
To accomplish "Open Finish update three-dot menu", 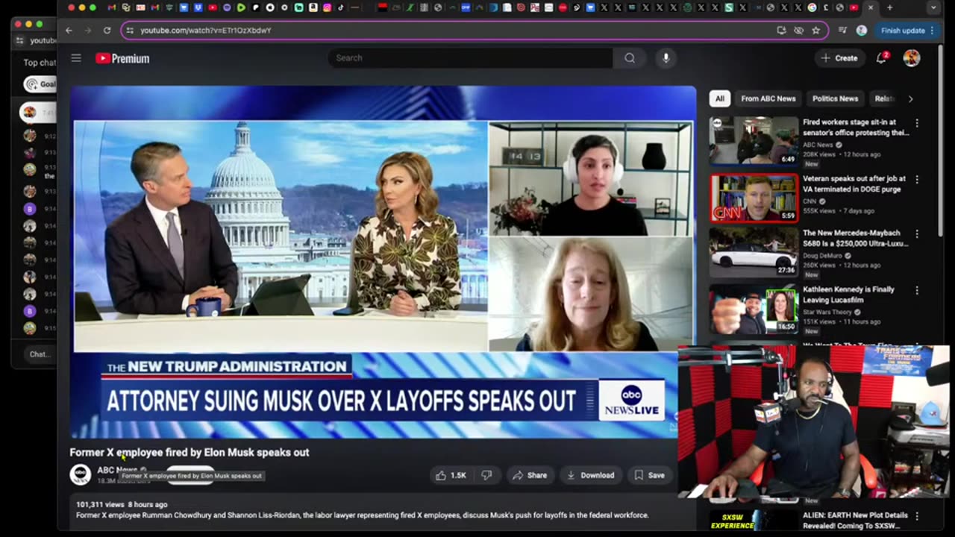I will click(x=932, y=31).
